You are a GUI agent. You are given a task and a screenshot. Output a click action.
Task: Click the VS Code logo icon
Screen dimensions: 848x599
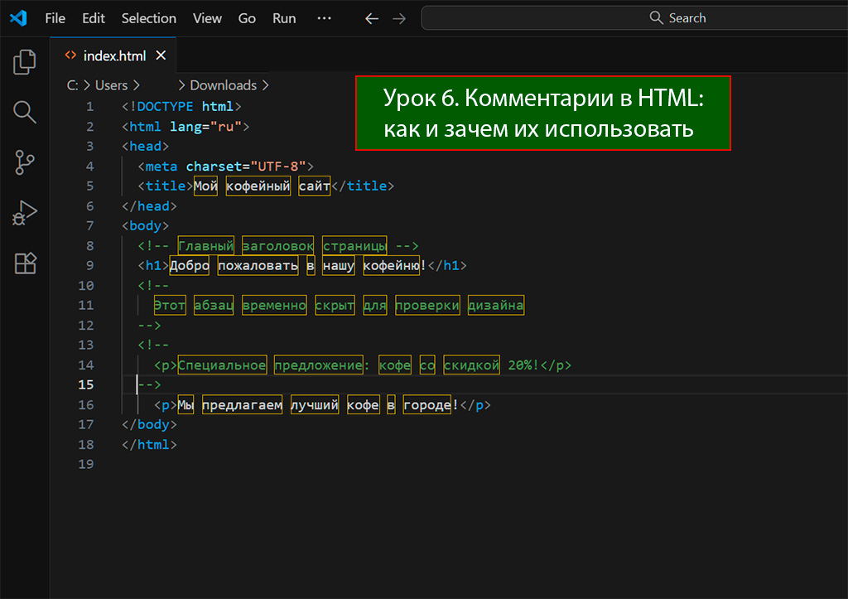17,18
